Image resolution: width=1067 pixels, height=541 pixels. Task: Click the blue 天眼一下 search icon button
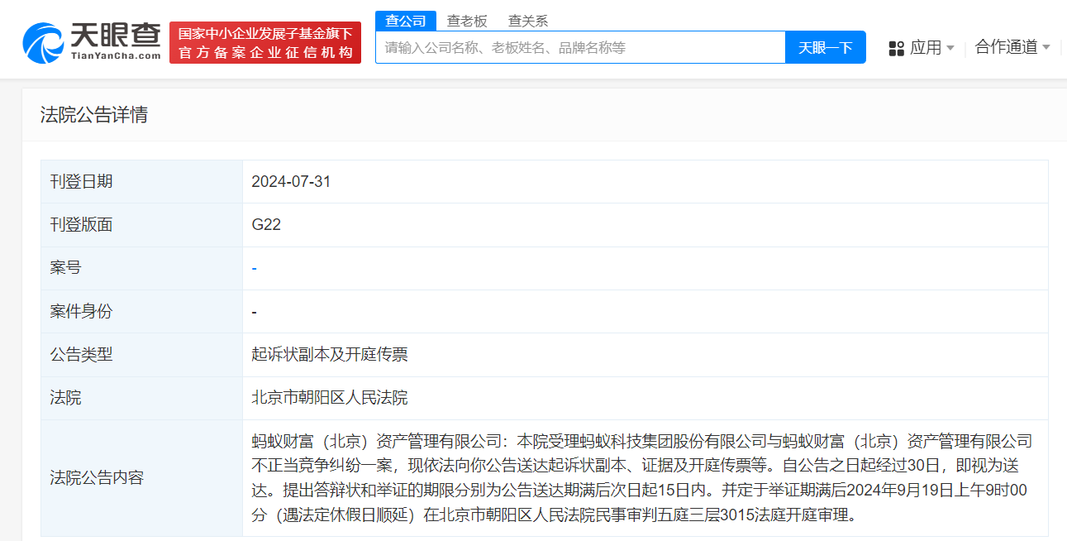[x=825, y=47]
